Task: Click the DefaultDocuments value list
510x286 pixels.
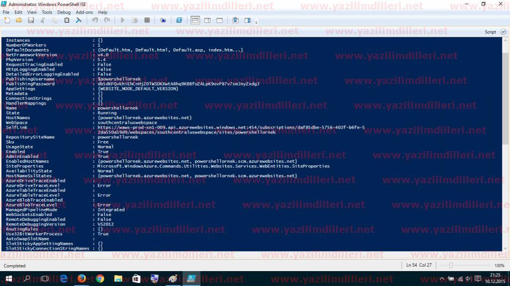Action: click(170, 50)
